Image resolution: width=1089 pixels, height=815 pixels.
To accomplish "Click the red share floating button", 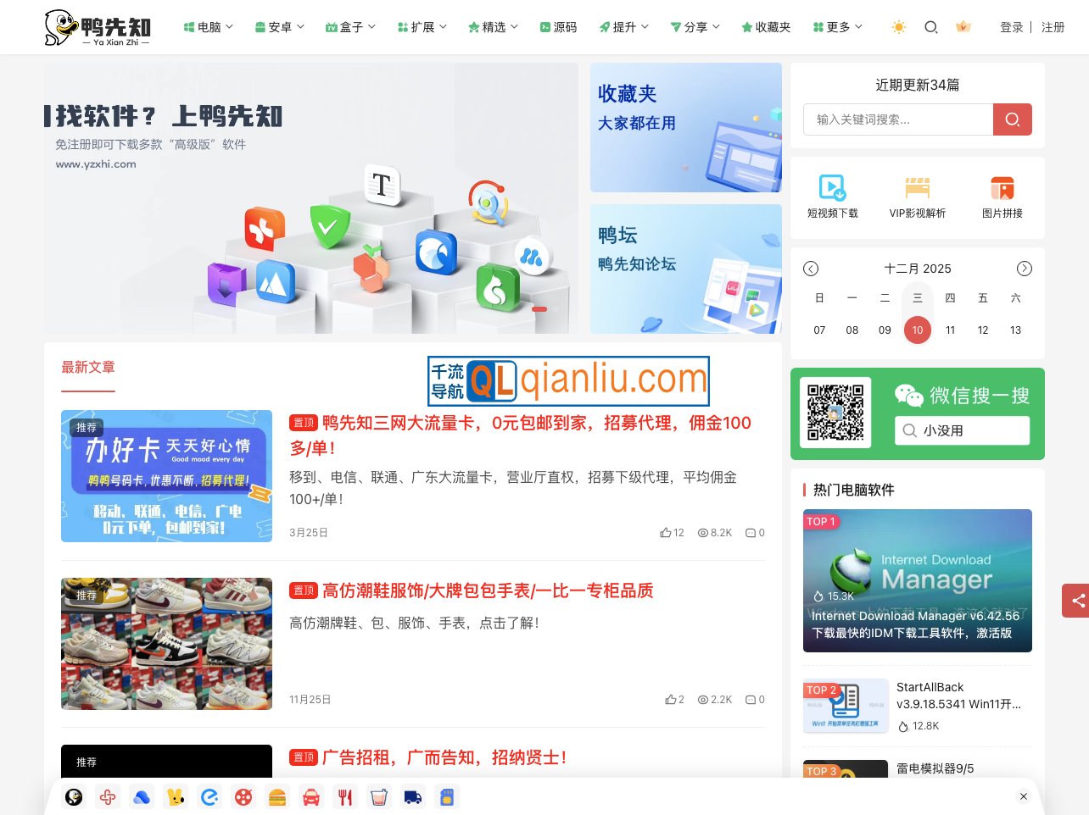I will (x=1076, y=601).
